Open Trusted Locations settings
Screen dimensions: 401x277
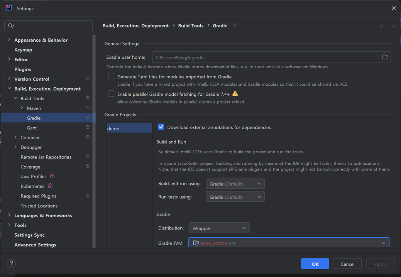click(x=39, y=206)
